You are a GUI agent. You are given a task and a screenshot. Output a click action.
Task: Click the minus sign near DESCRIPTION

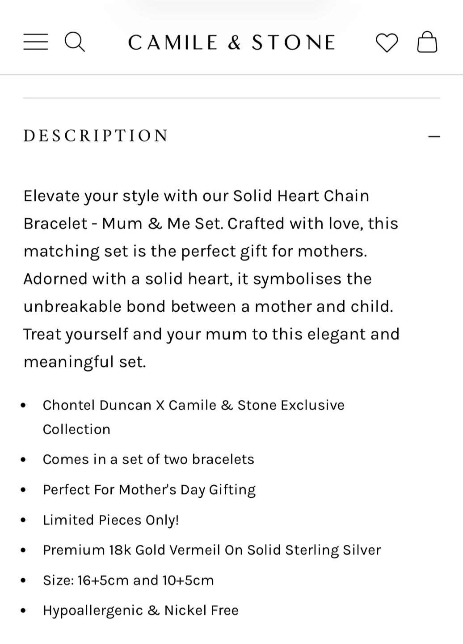click(434, 136)
